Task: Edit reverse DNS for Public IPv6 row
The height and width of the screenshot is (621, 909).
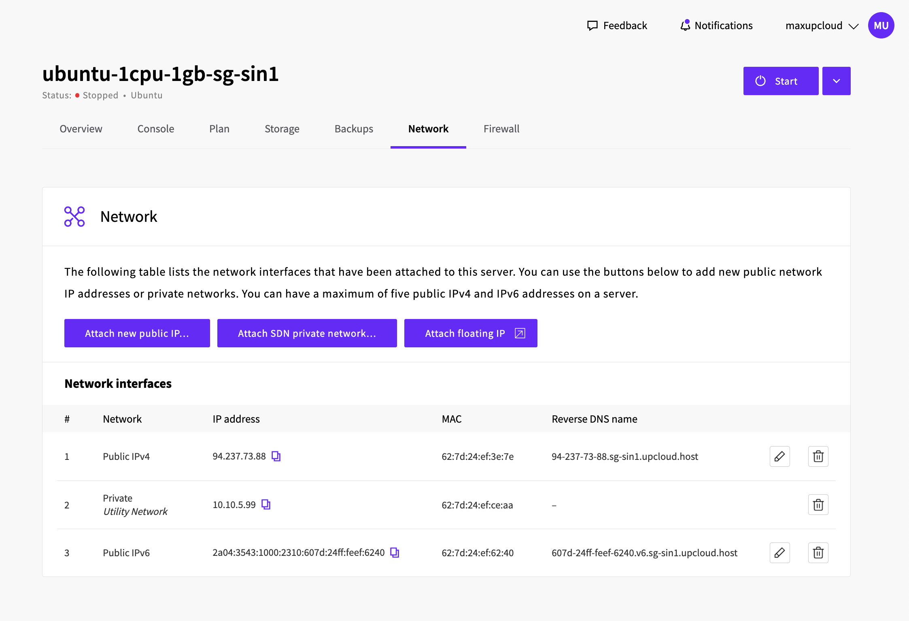Action: pos(779,553)
